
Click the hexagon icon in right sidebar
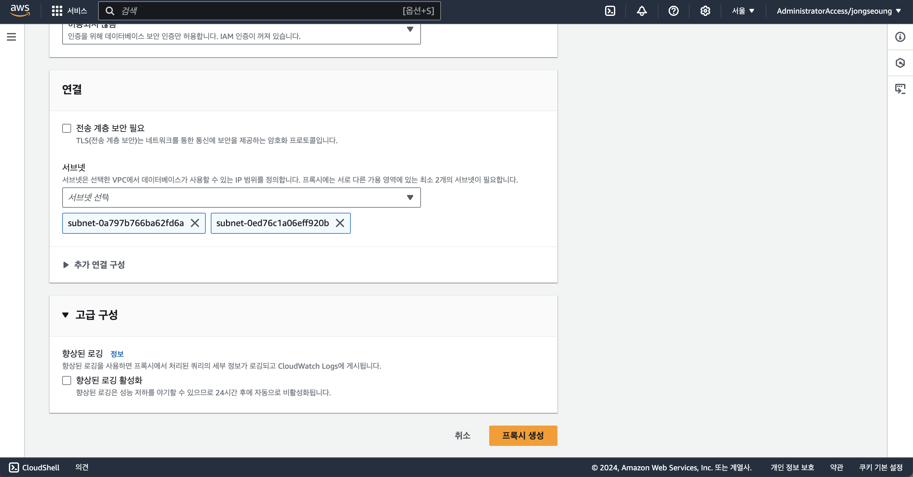point(900,63)
